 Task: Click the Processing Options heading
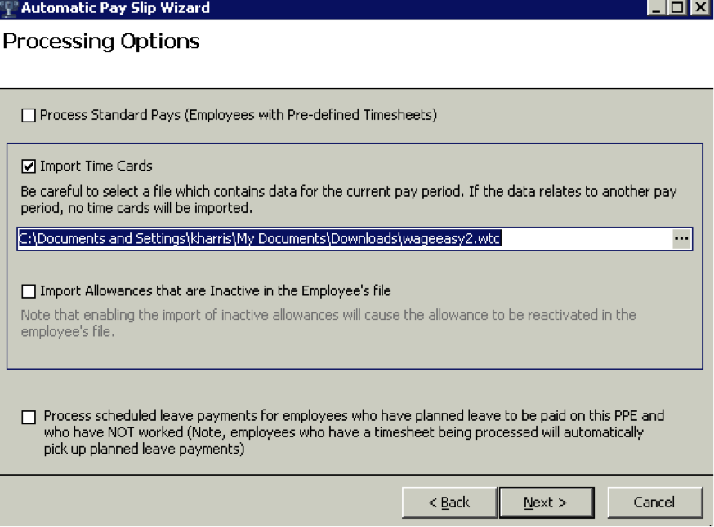tap(101, 41)
